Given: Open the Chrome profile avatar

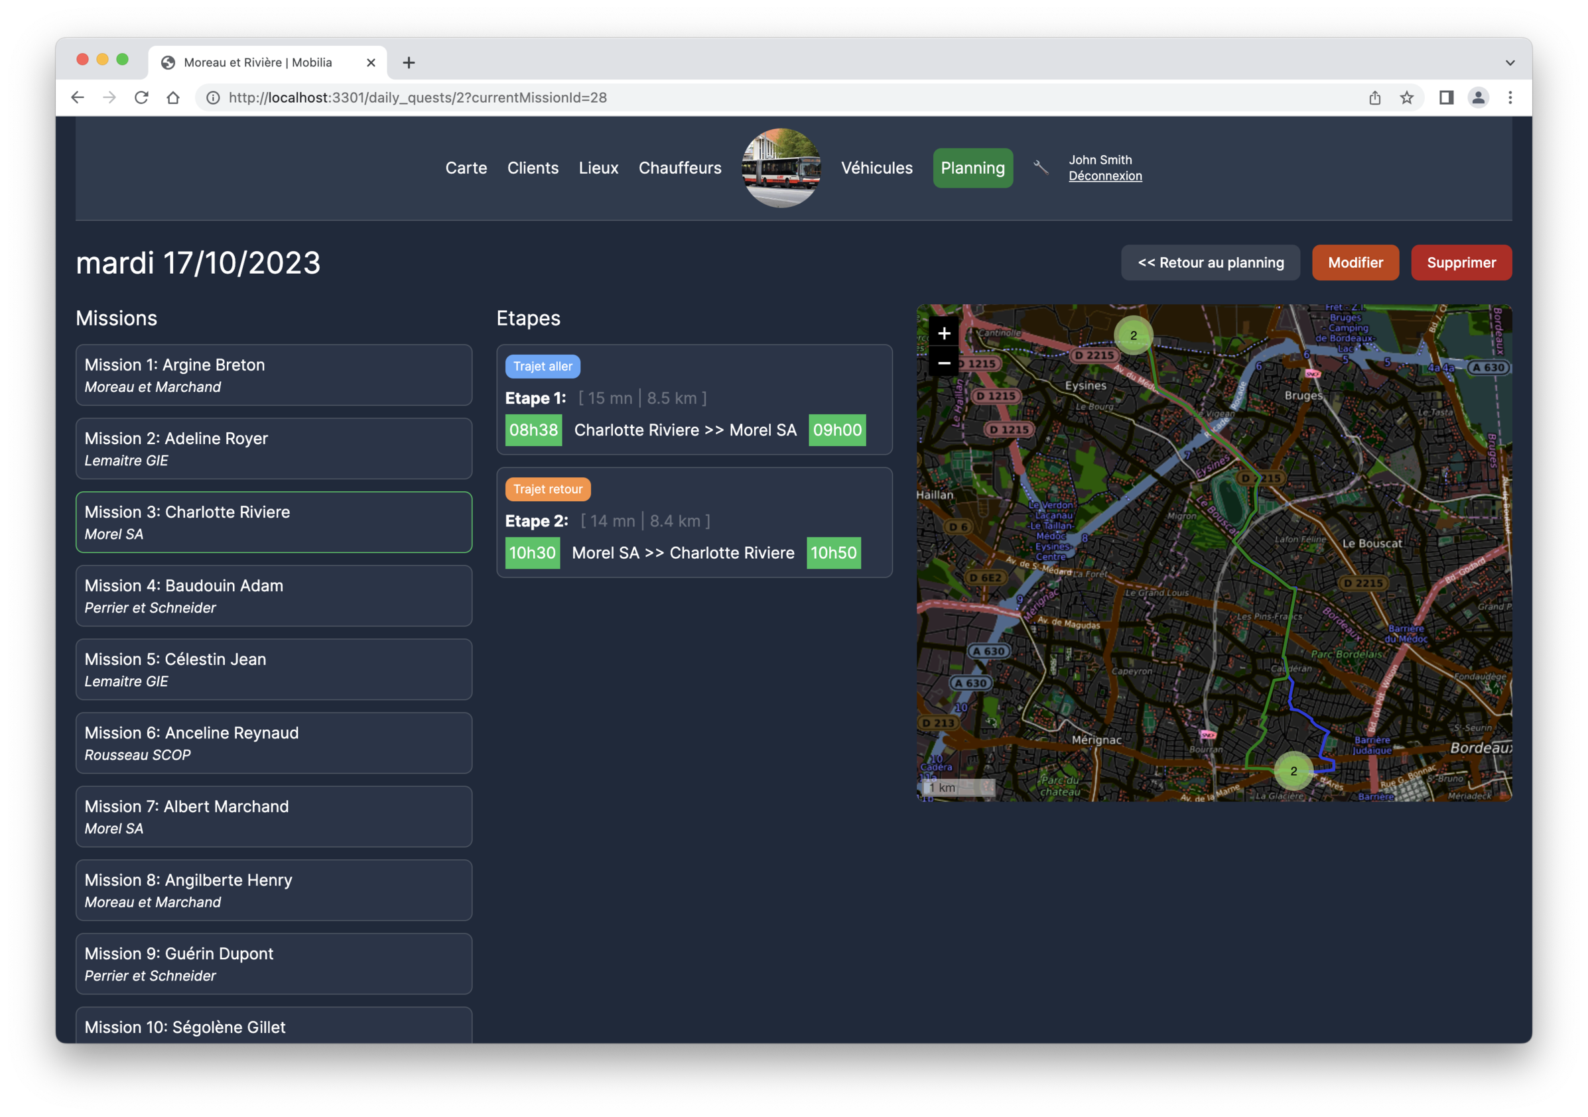Looking at the screenshot, I should [x=1478, y=97].
